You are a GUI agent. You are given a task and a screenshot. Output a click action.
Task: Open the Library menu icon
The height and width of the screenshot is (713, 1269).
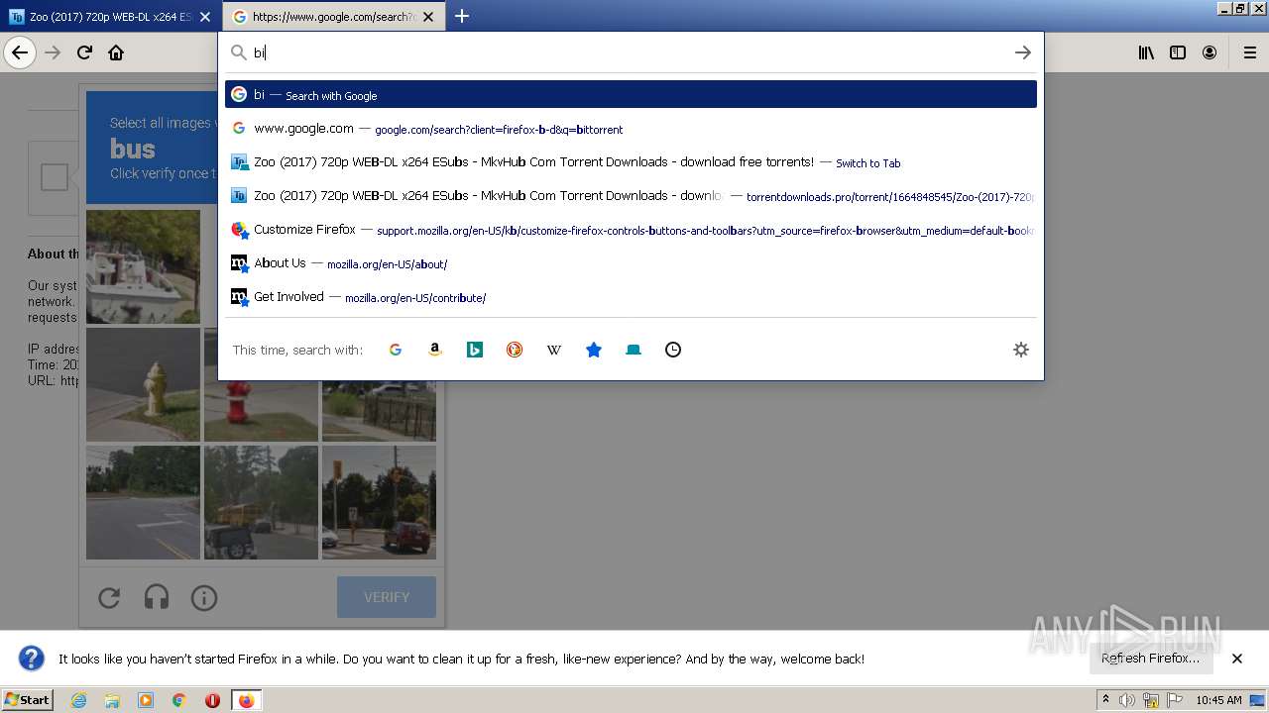coord(1146,52)
